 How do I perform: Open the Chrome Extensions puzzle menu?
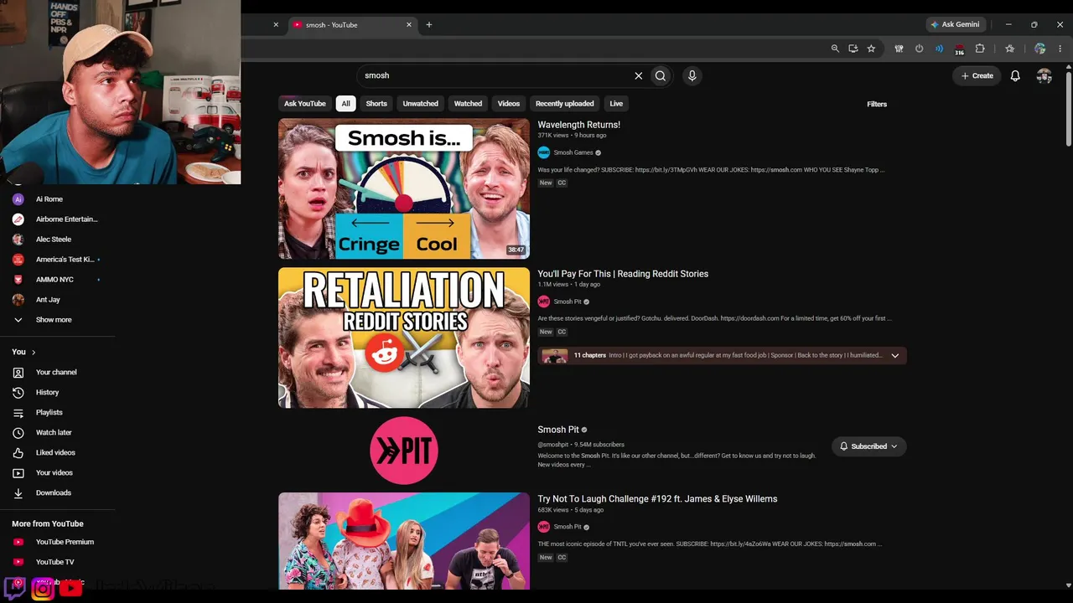980,49
